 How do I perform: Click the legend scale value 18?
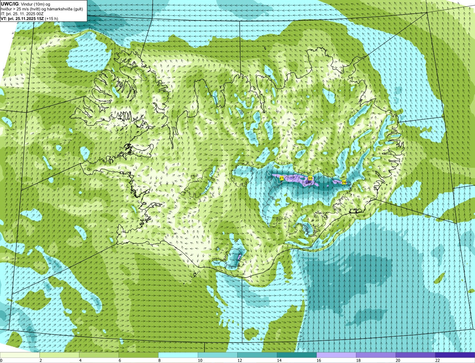[x=358, y=360]
